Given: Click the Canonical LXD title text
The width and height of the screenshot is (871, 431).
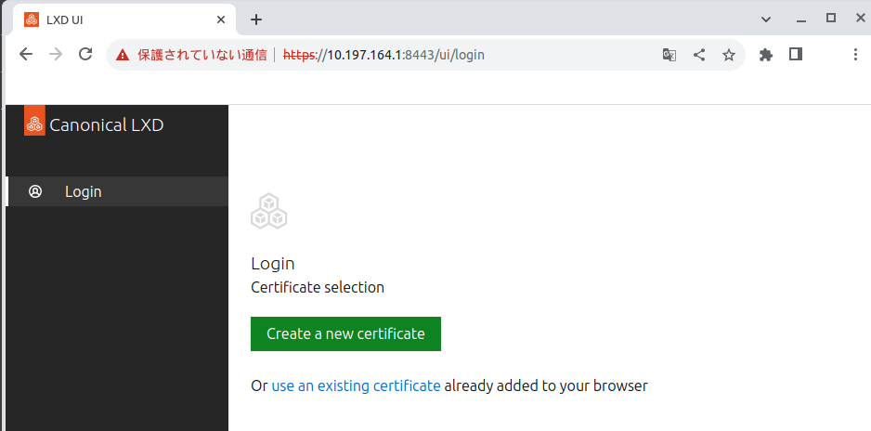Looking at the screenshot, I should [x=107, y=125].
